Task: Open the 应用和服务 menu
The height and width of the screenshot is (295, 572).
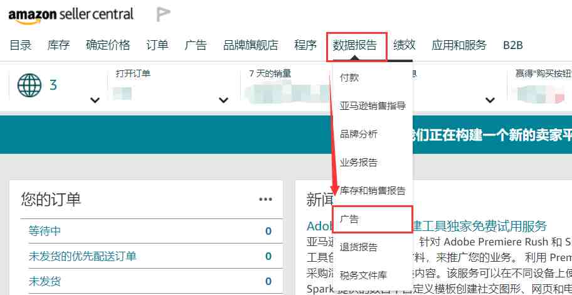Action: pyautogui.click(x=459, y=45)
